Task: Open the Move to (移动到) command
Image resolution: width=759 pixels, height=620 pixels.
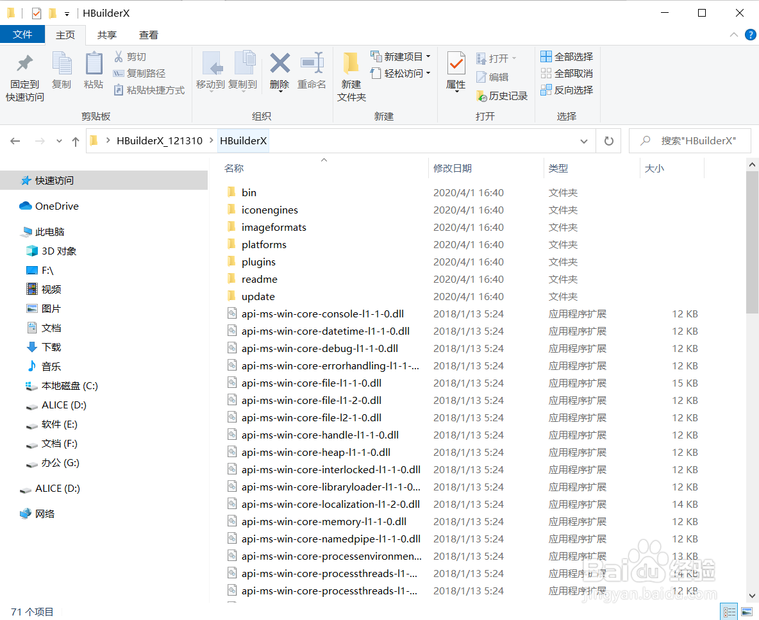Action: (x=210, y=72)
